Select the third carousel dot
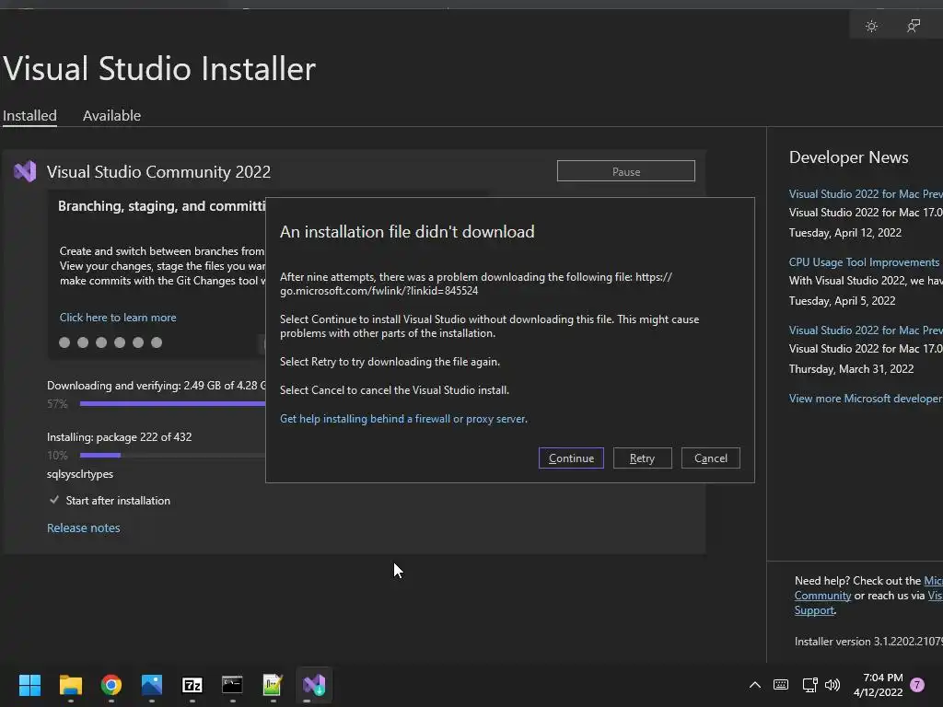The width and height of the screenshot is (943, 707). [101, 342]
